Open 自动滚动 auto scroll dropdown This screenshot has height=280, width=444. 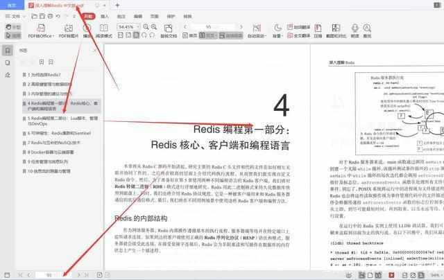tap(257, 30)
